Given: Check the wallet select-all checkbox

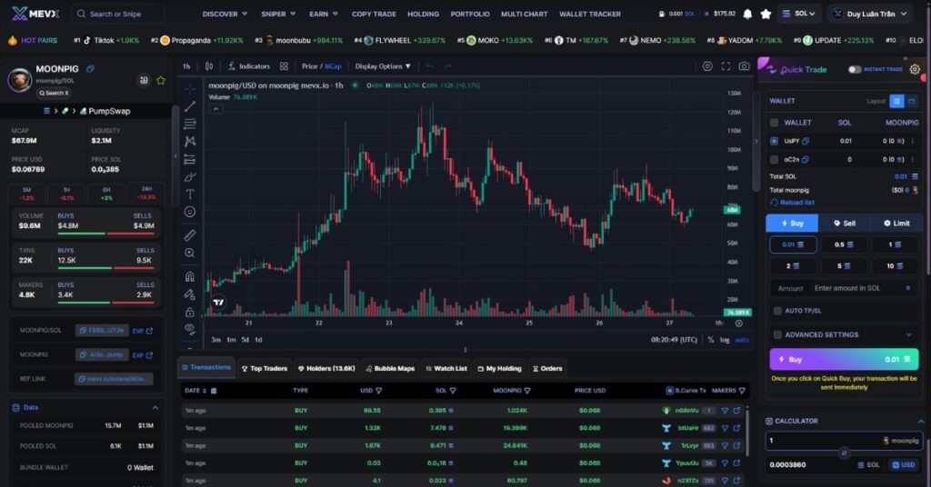Looking at the screenshot, I should pos(775,123).
